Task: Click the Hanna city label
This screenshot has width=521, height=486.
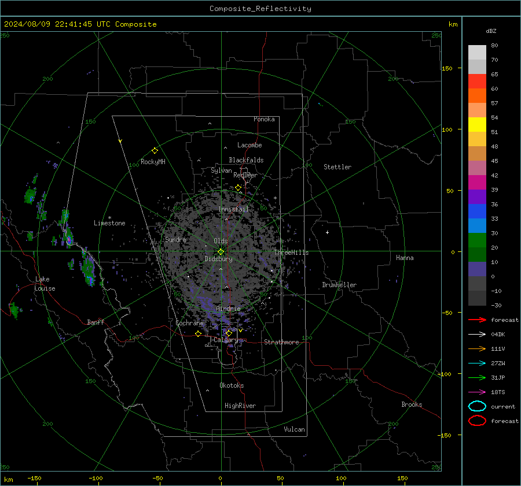Action: pos(405,258)
